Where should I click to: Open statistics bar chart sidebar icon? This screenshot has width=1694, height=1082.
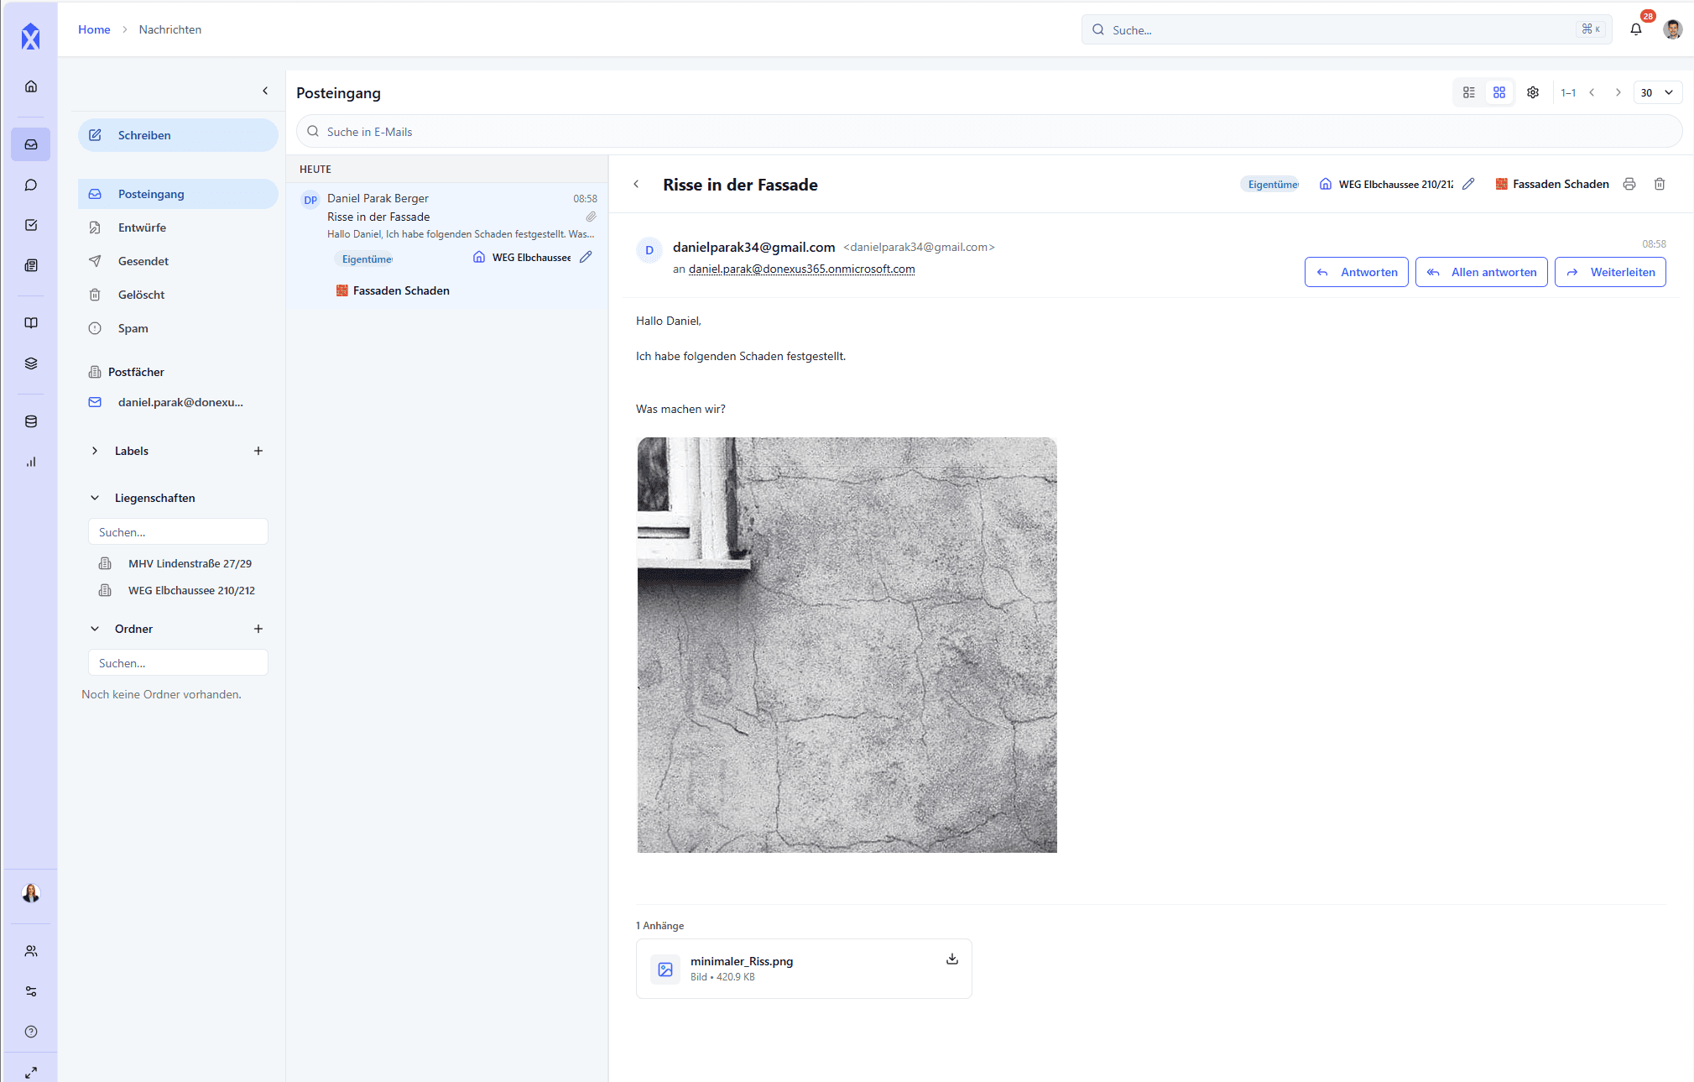tap(31, 462)
